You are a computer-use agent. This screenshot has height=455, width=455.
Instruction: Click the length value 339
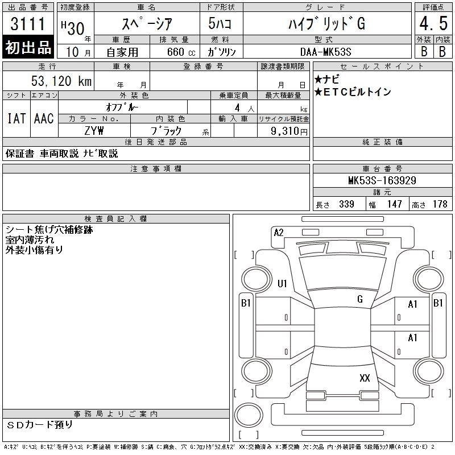coord(346,204)
